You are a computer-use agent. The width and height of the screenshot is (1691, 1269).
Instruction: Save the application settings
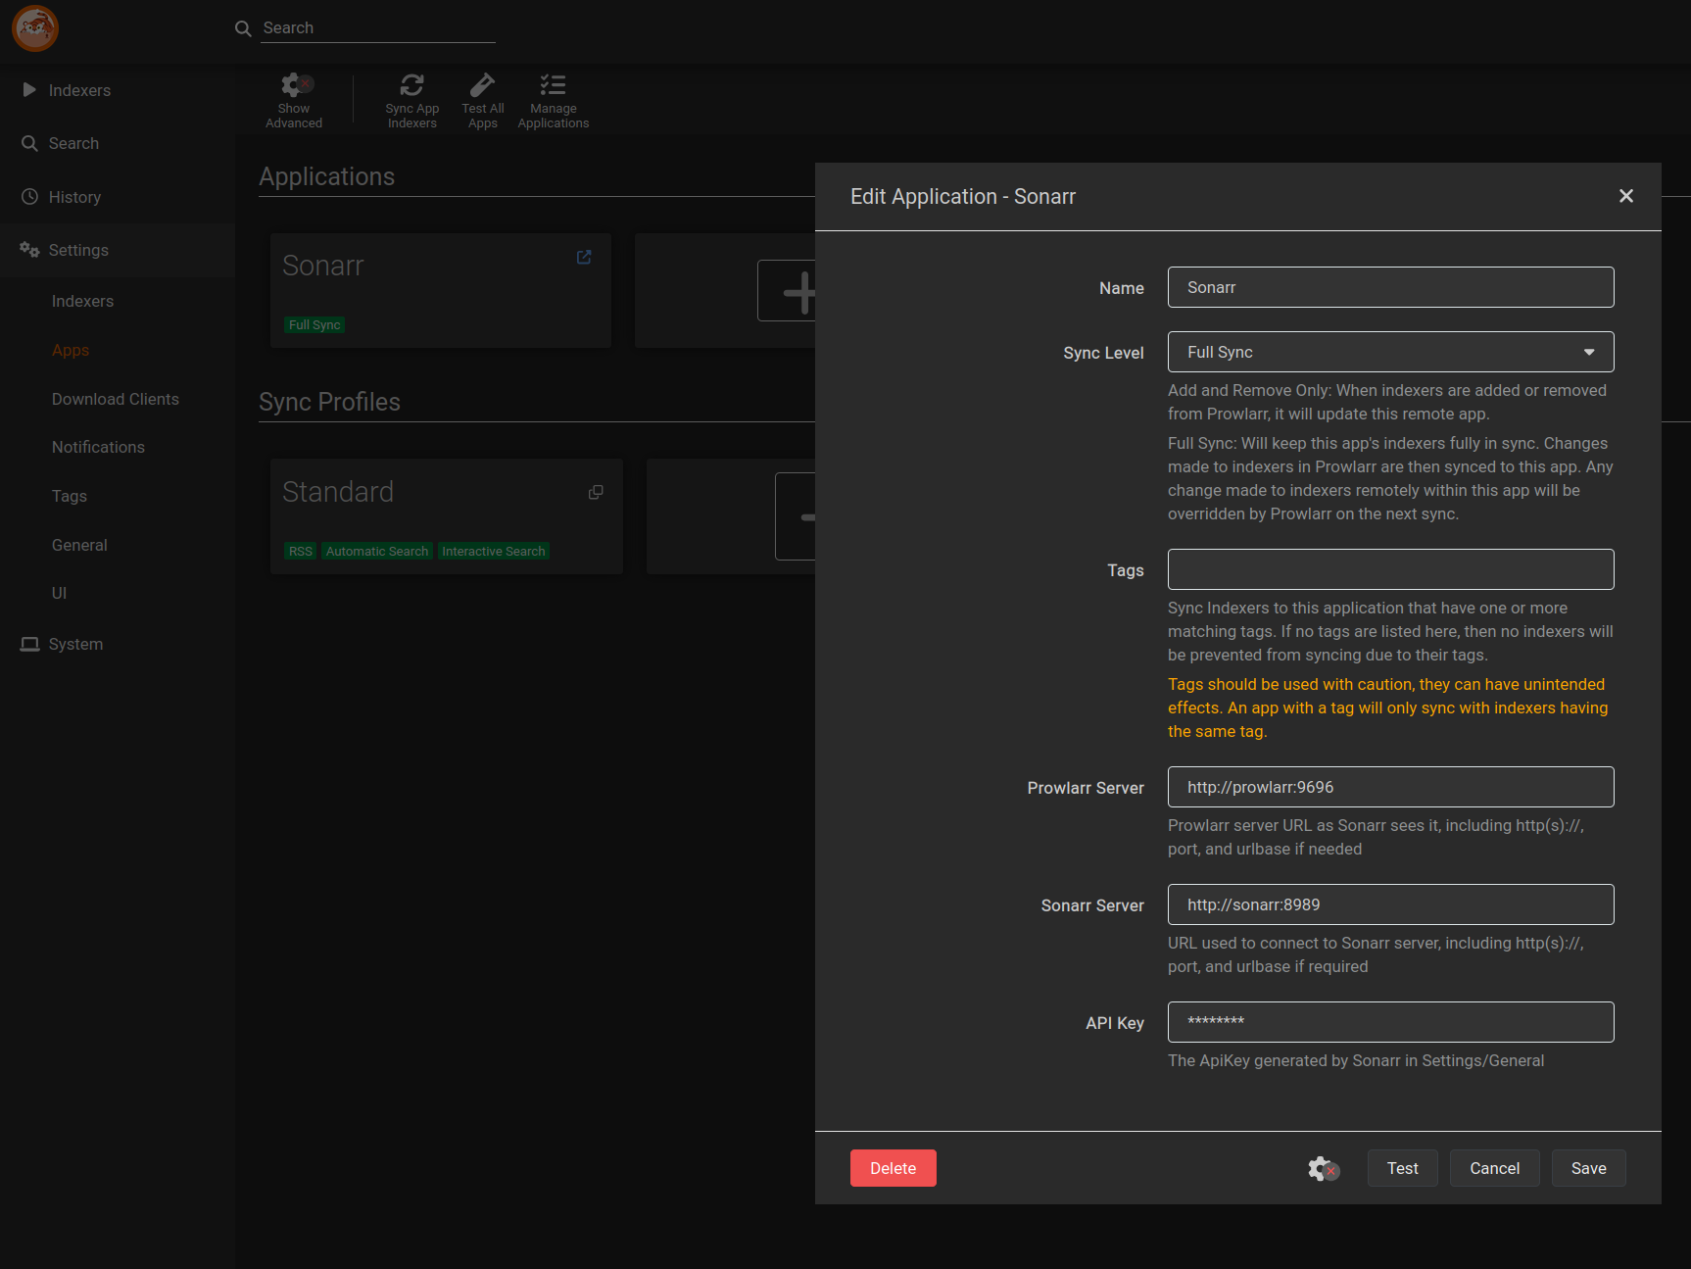1589,1168
